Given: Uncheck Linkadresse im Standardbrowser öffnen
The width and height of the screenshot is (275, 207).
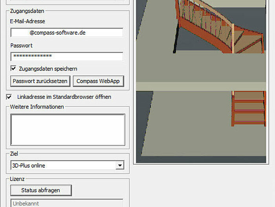Looking at the screenshot, I should point(9,97).
